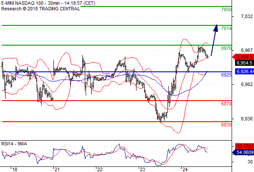Click the 6830 support level label
The height and width of the screenshot is (172, 254).
[x=226, y=125]
